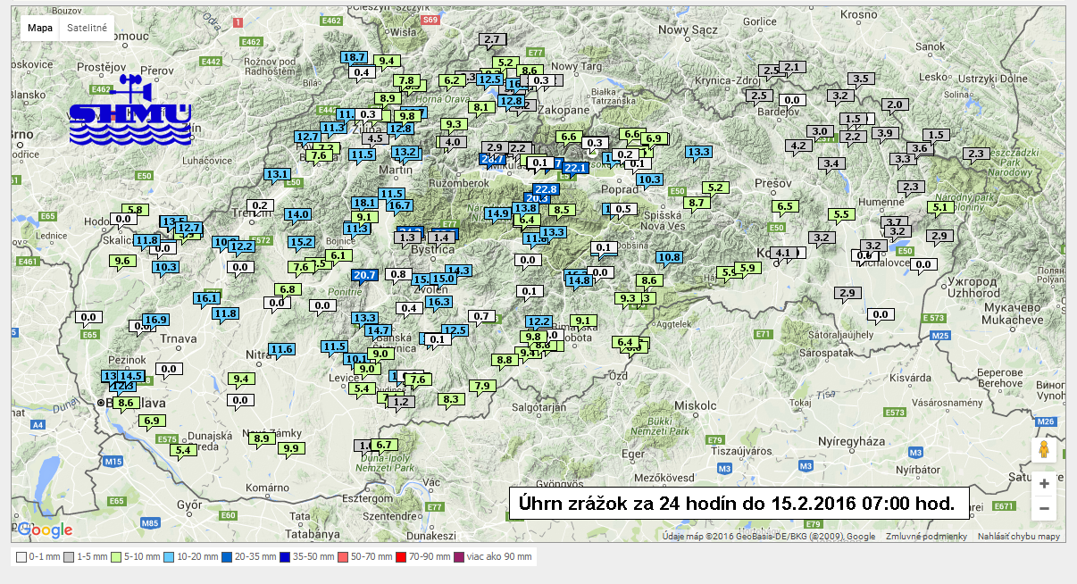Click the 20.7 mm precipitation marker

(364, 275)
